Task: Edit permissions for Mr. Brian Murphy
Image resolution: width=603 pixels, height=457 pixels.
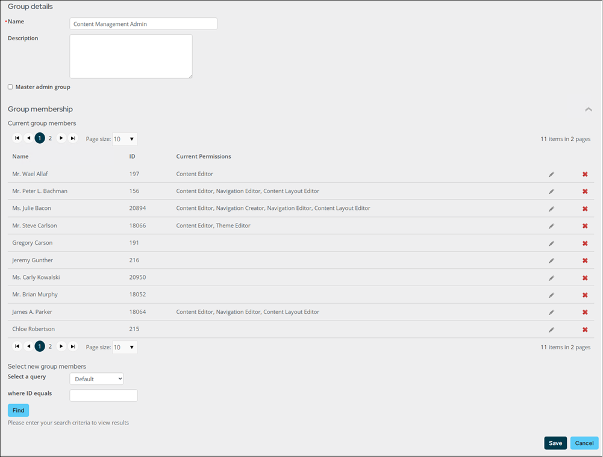Action: (x=551, y=295)
